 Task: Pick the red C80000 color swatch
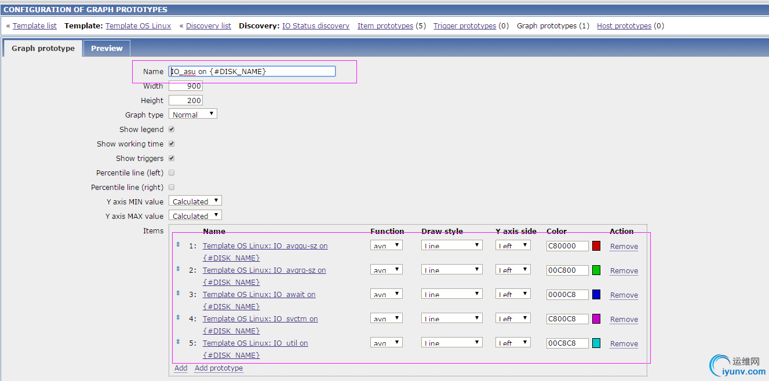[x=596, y=246]
